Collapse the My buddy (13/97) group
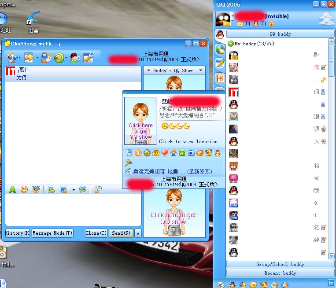The height and width of the screenshot is (288, 336). tap(231, 44)
